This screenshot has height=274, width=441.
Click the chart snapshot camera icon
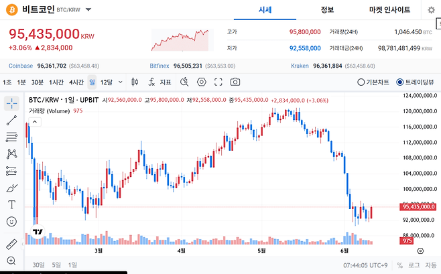tap(235, 82)
